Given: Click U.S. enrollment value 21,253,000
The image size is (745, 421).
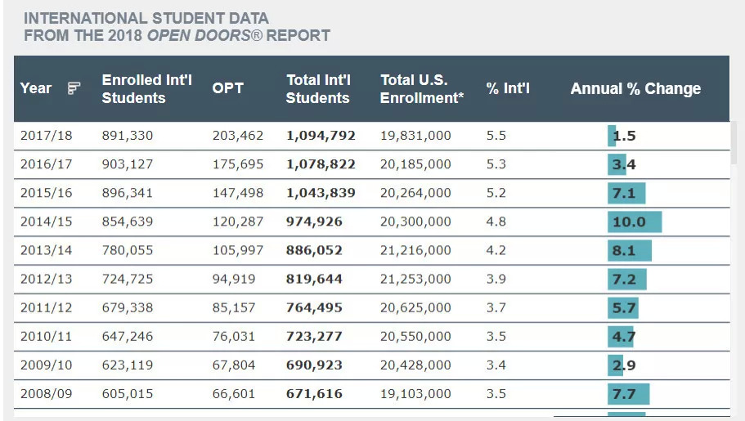Looking at the screenshot, I should click(415, 279).
